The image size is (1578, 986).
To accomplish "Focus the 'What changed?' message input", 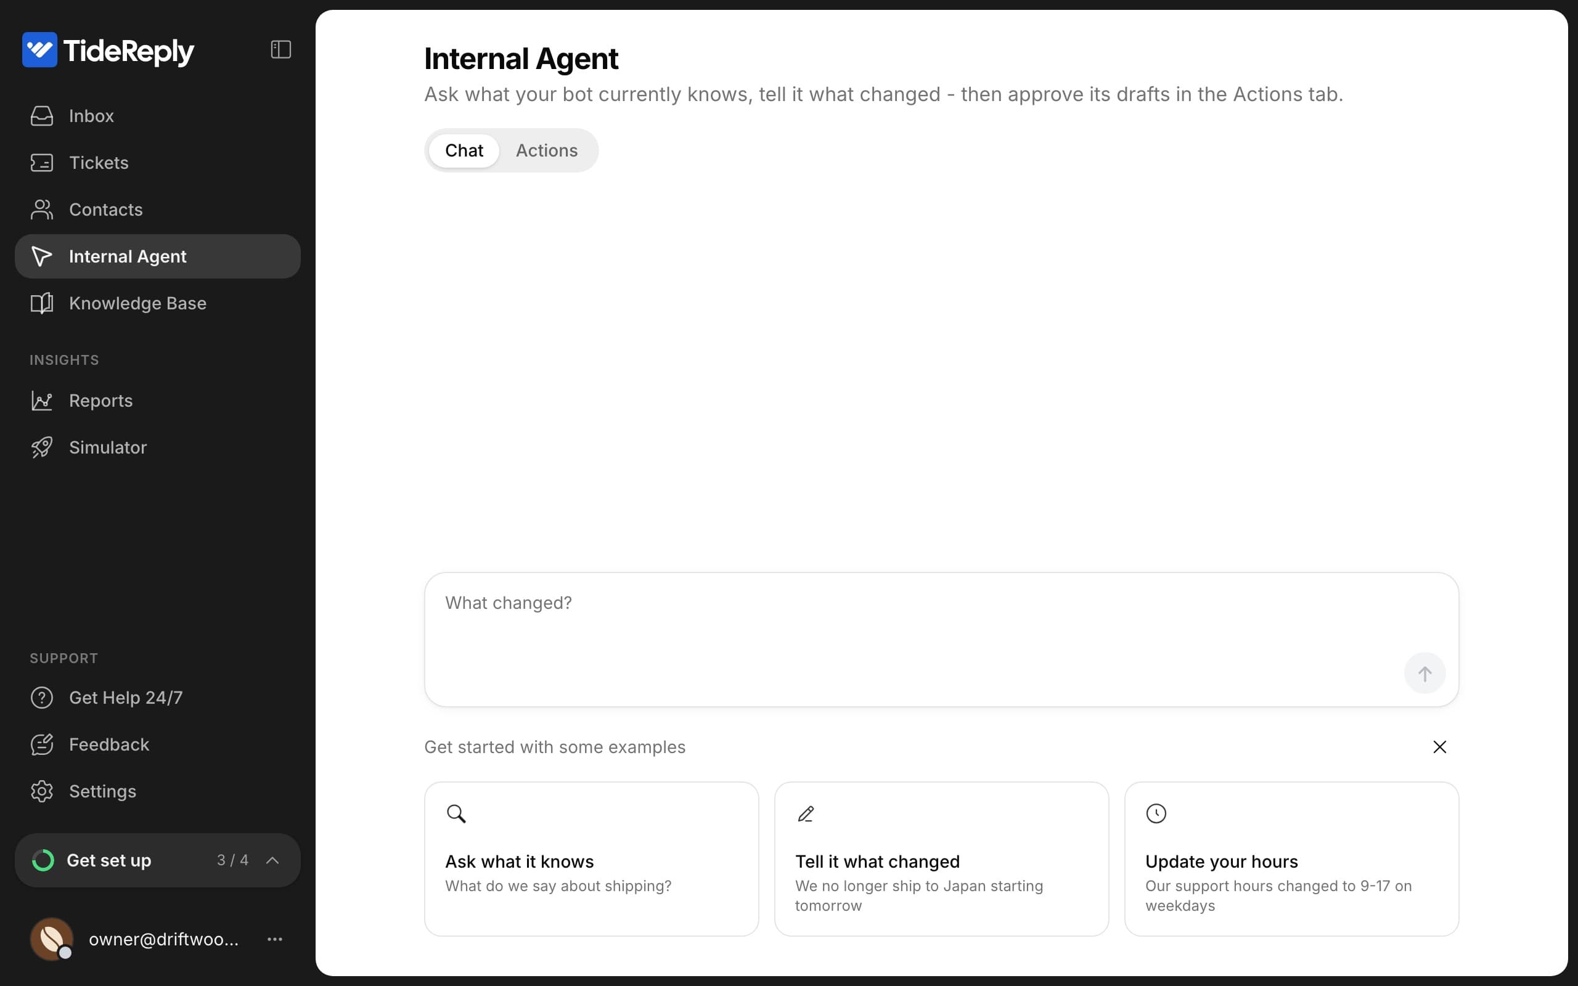I will pos(942,640).
